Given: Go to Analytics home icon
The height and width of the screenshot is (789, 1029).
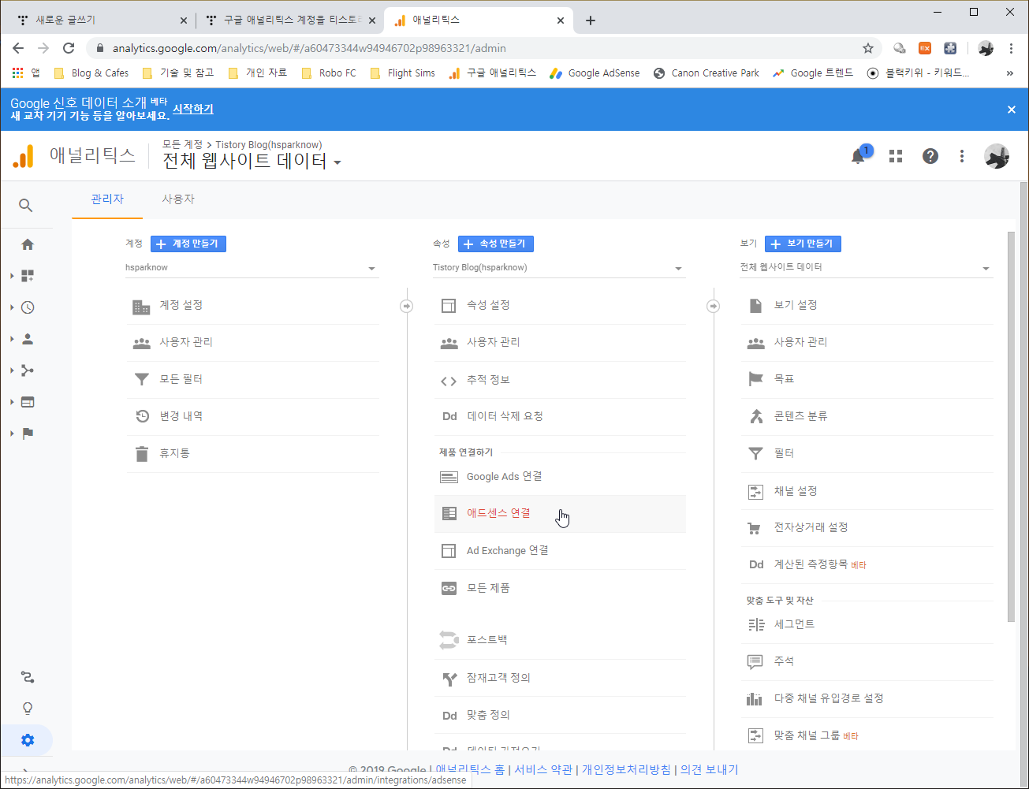Looking at the screenshot, I should pyautogui.click(x=28, y=244).
